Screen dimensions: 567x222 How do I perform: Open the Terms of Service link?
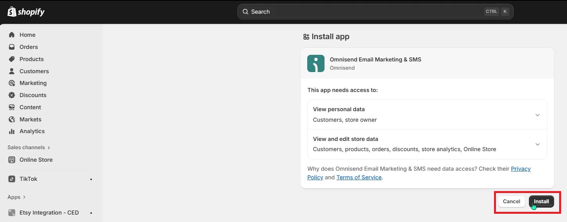pyautogui.click(x=359, y=177)
